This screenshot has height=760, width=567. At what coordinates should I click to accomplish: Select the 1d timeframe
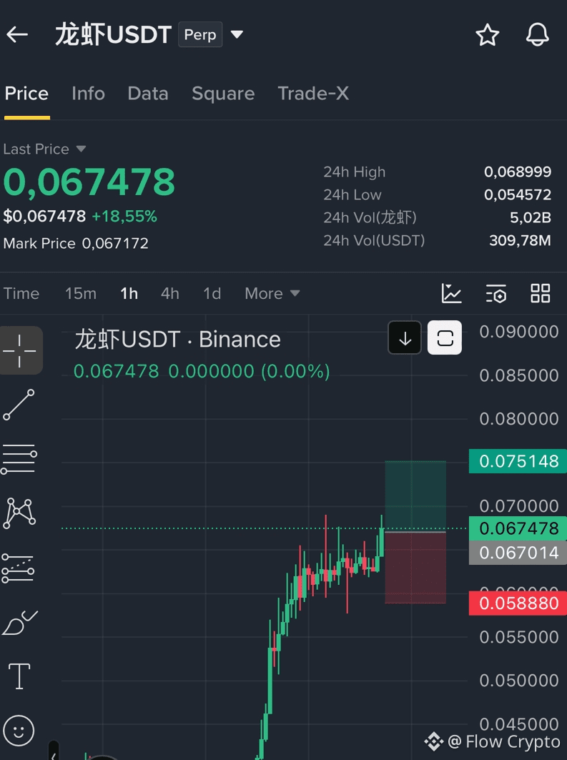212,293
